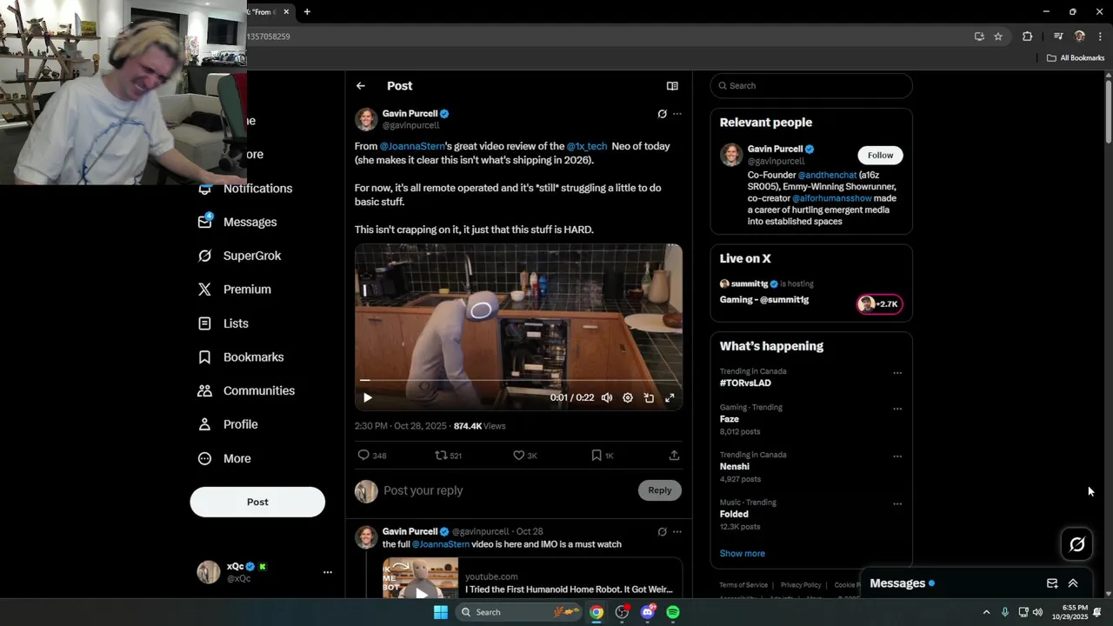Image resolution: width=1113 pixels, height=626 pixels.
Task: Open video settings gear
Action: point(628,397)
